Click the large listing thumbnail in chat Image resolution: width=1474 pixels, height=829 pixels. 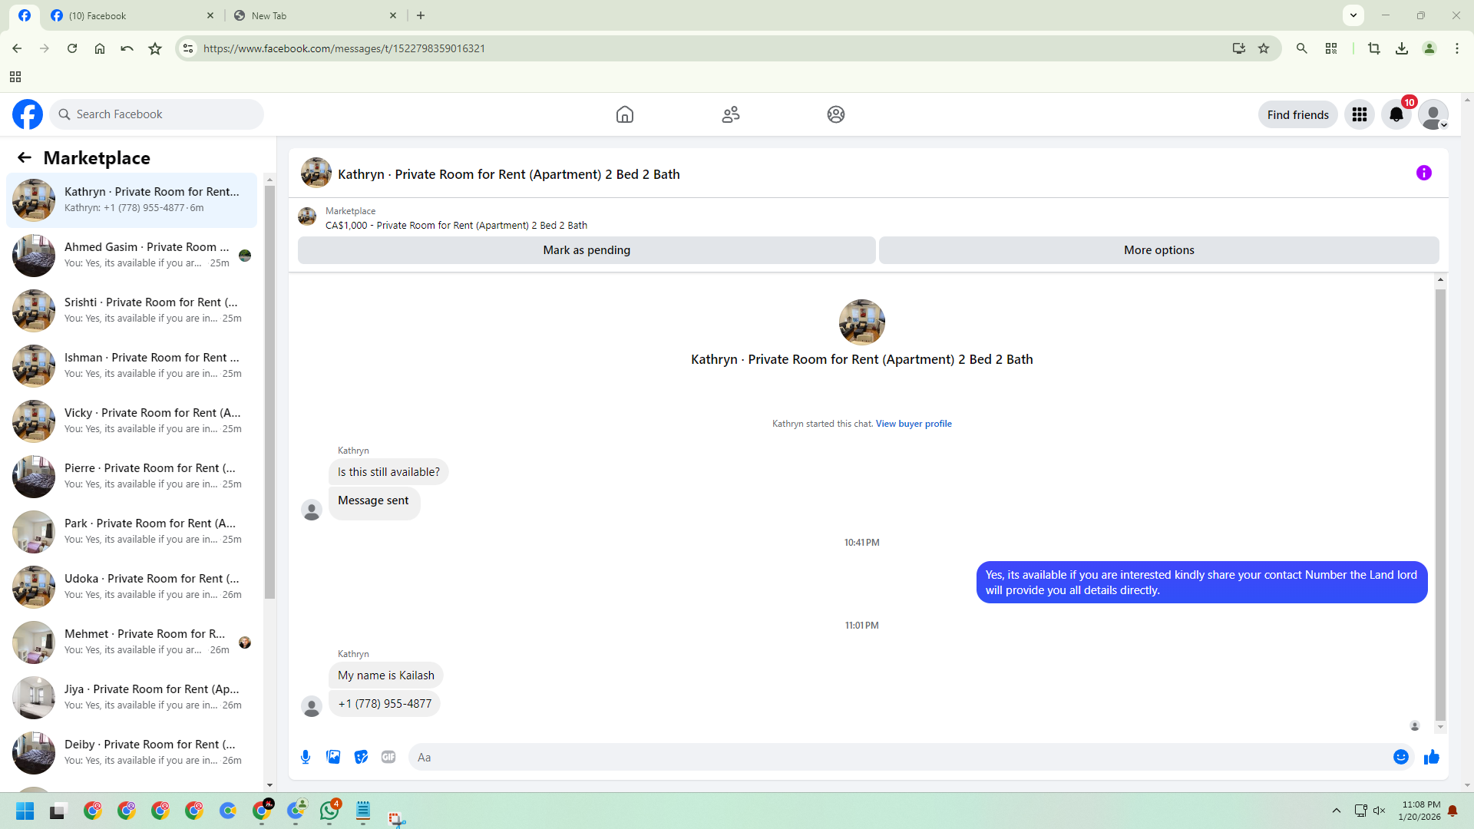[x=861, y=322]
